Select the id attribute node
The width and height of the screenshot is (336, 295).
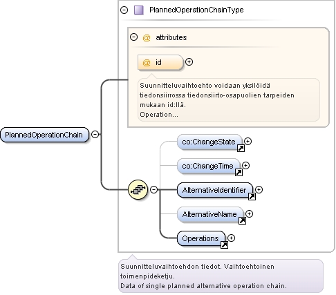(x=160, y=62)
